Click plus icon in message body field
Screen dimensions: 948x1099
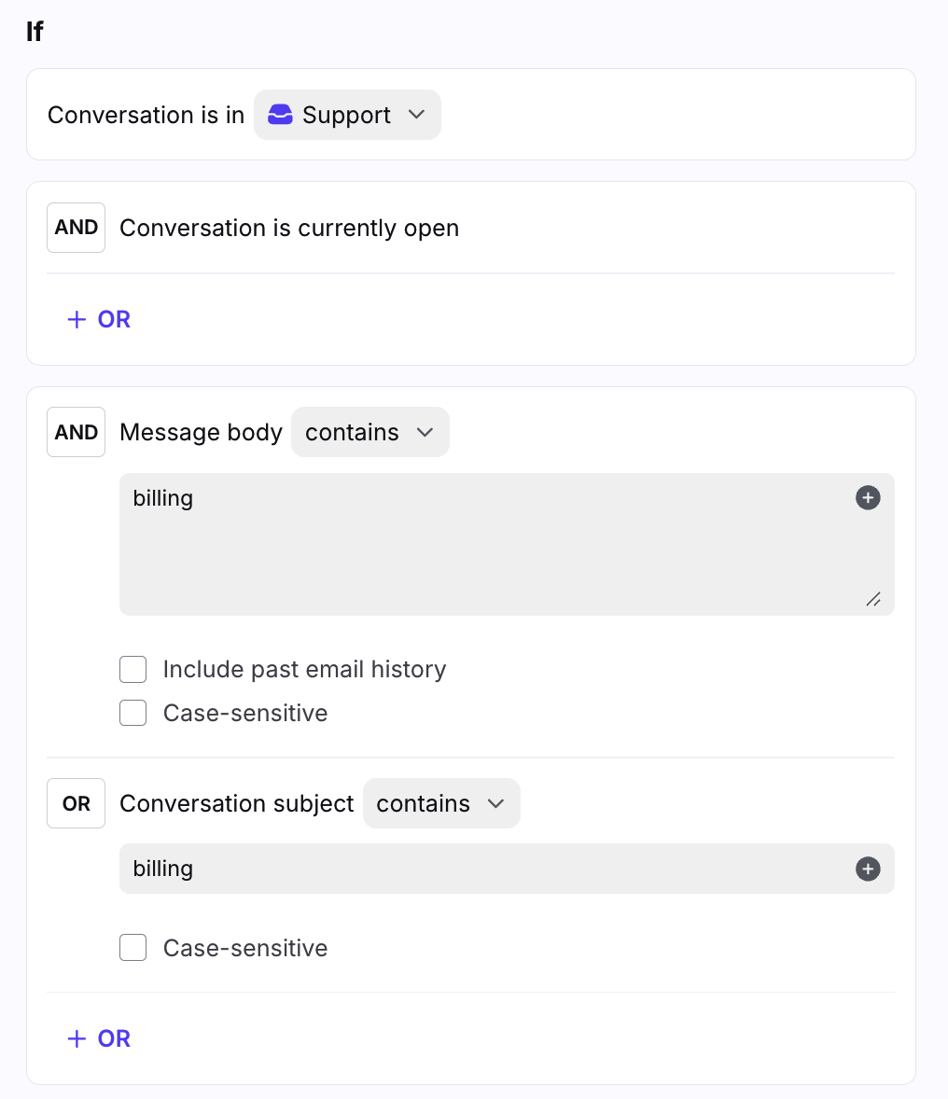[868, 498]
